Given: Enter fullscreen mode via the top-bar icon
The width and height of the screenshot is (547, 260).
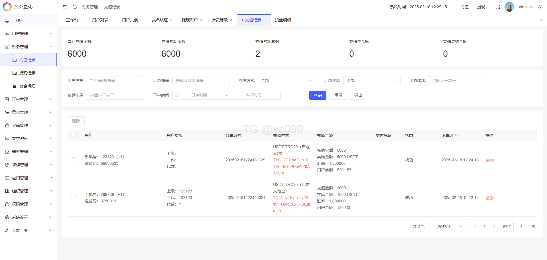Looking at the screenshot, I should 497,7.
